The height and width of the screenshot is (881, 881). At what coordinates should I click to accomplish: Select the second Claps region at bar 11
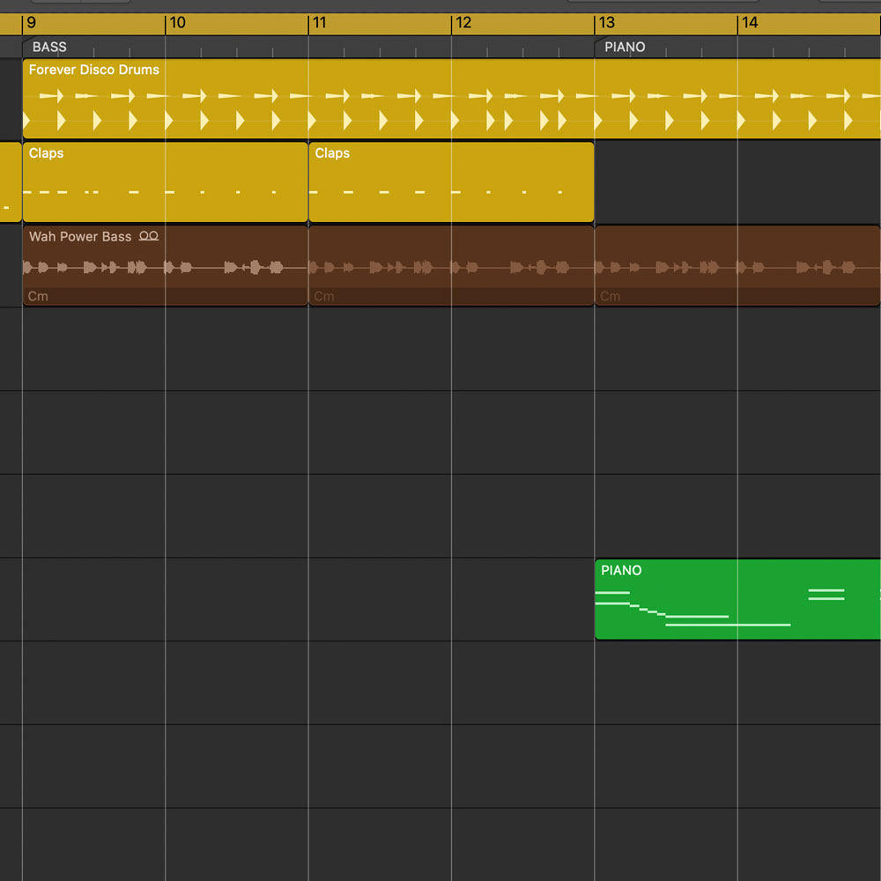click(x=451, y=182)
